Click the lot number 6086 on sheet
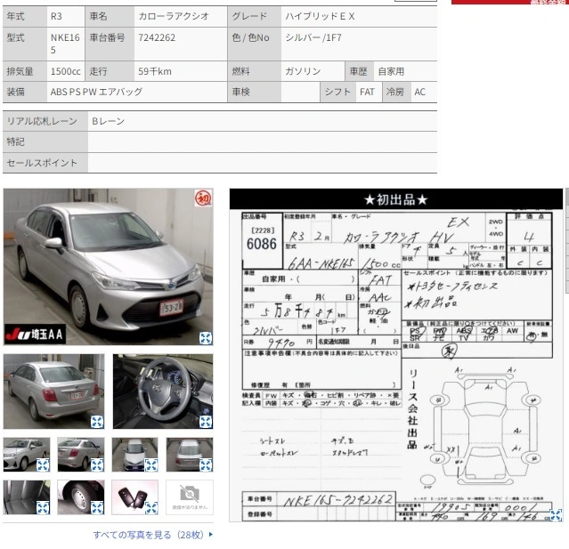Image resolution: width=569 pixels, height=549 pixels. click(x=262, y=244)
